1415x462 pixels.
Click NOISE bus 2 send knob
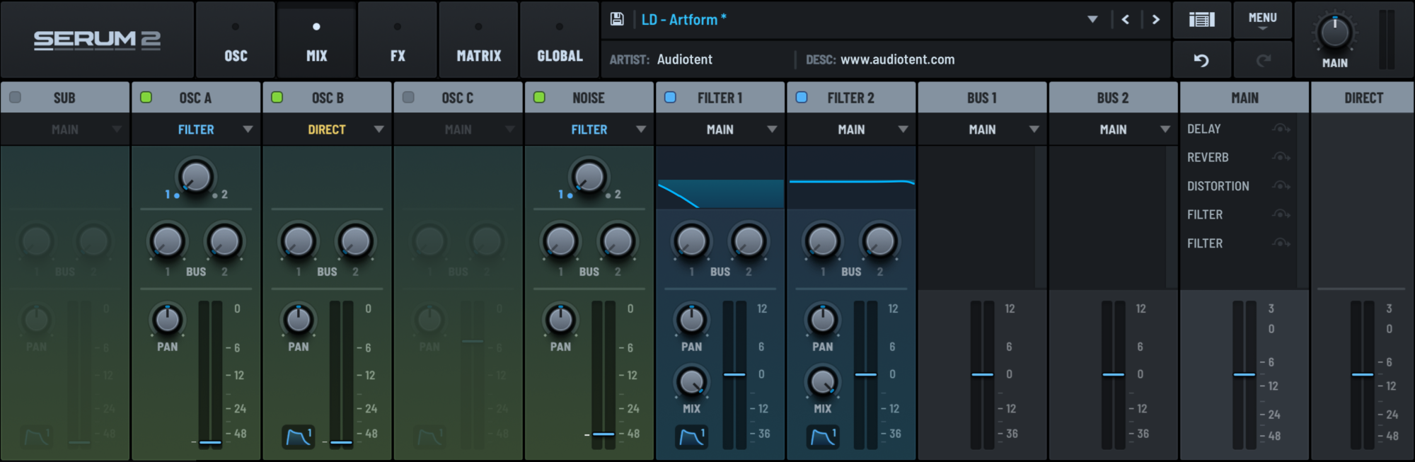pos(618,241)
